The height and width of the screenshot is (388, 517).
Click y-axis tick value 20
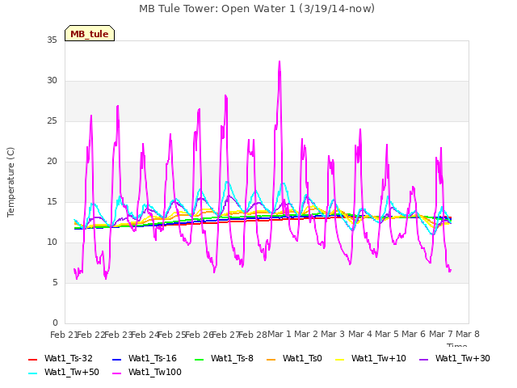52,162
